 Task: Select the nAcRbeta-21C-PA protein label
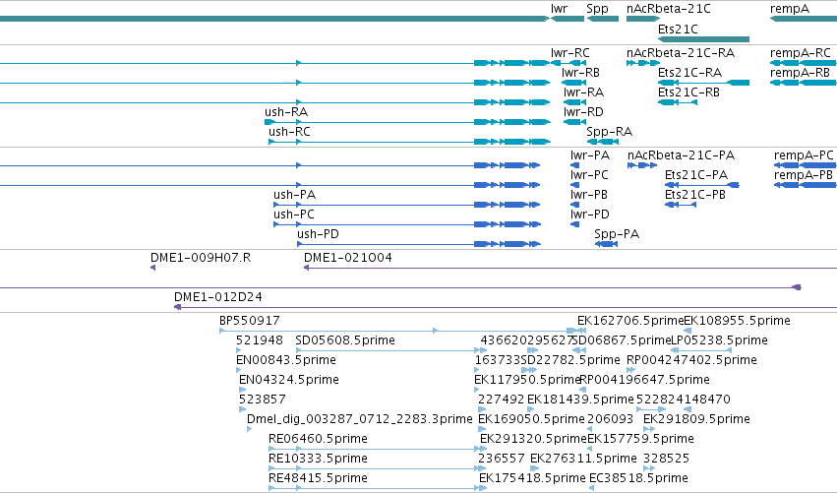[x=682, y=155]
